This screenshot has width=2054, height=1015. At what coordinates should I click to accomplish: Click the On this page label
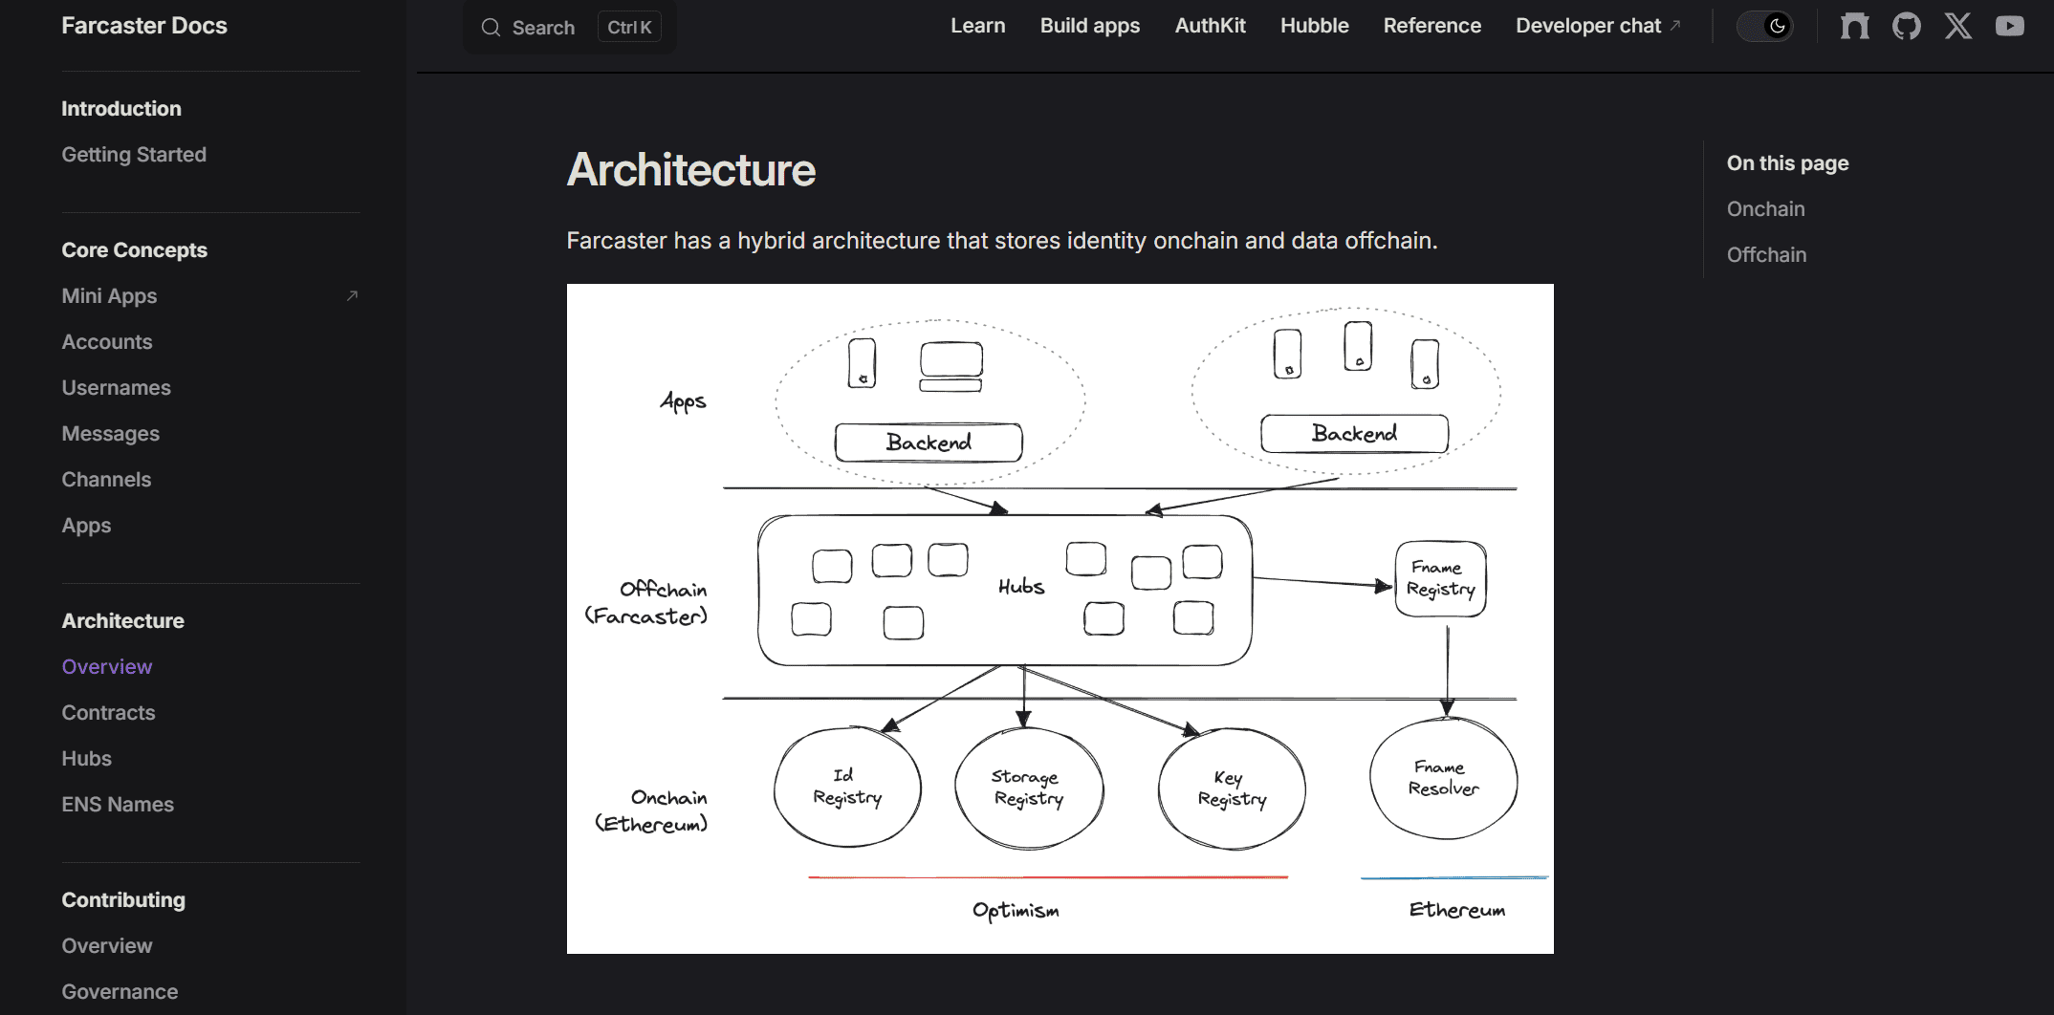[x=1787, y=163]
